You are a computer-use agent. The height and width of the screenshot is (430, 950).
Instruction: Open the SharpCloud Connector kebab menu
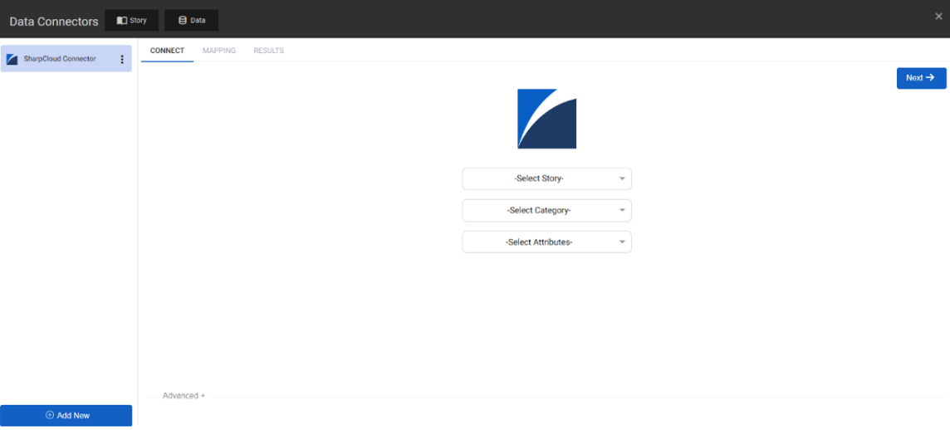coord(122,59)
